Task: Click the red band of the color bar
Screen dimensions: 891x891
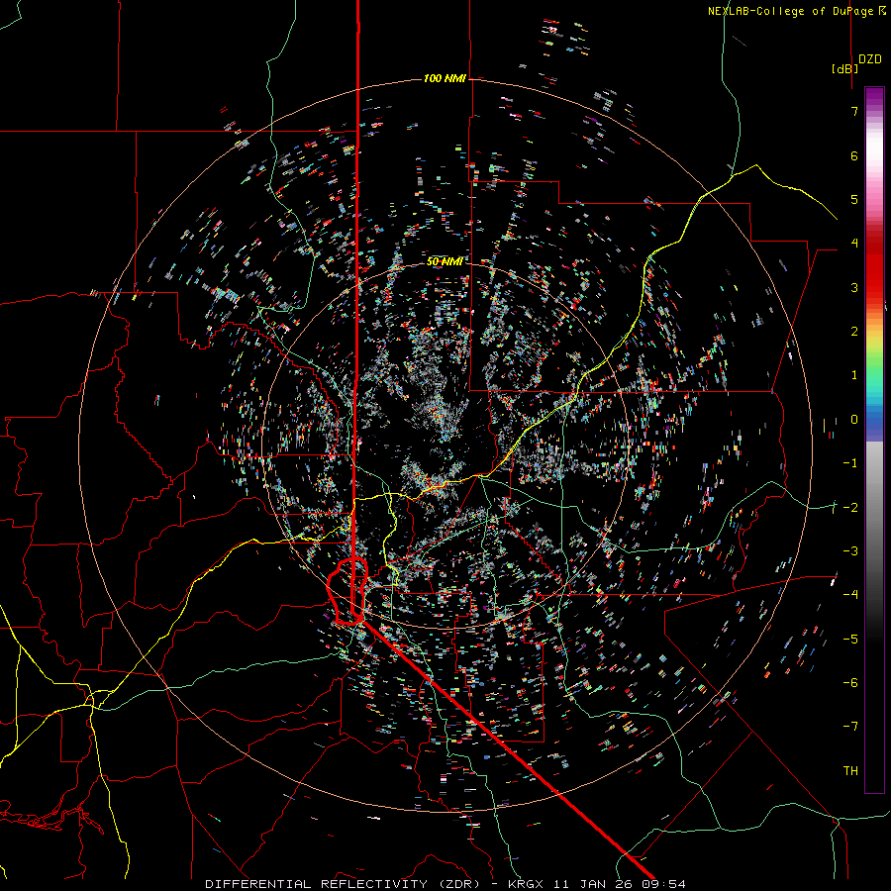Action: (x=874, y=267)
